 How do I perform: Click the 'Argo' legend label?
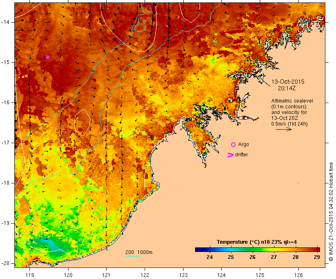pyautogui.click(x=243, y=145)
